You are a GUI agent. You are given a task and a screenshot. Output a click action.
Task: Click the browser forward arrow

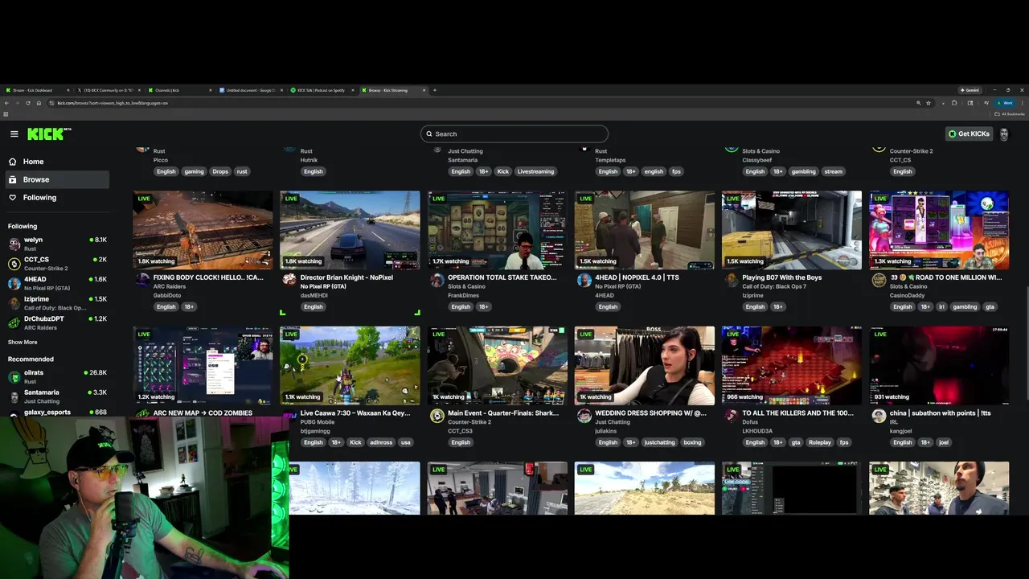click(x=17, y=103)
